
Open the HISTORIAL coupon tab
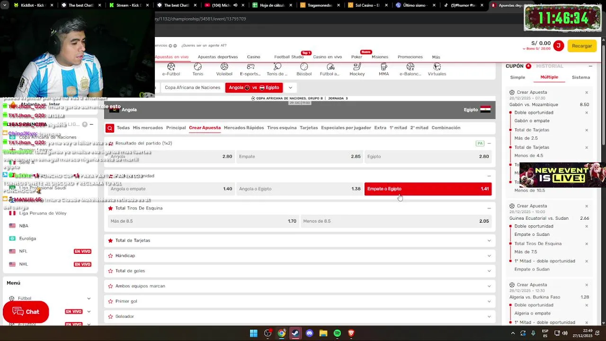tap(550, 66)
